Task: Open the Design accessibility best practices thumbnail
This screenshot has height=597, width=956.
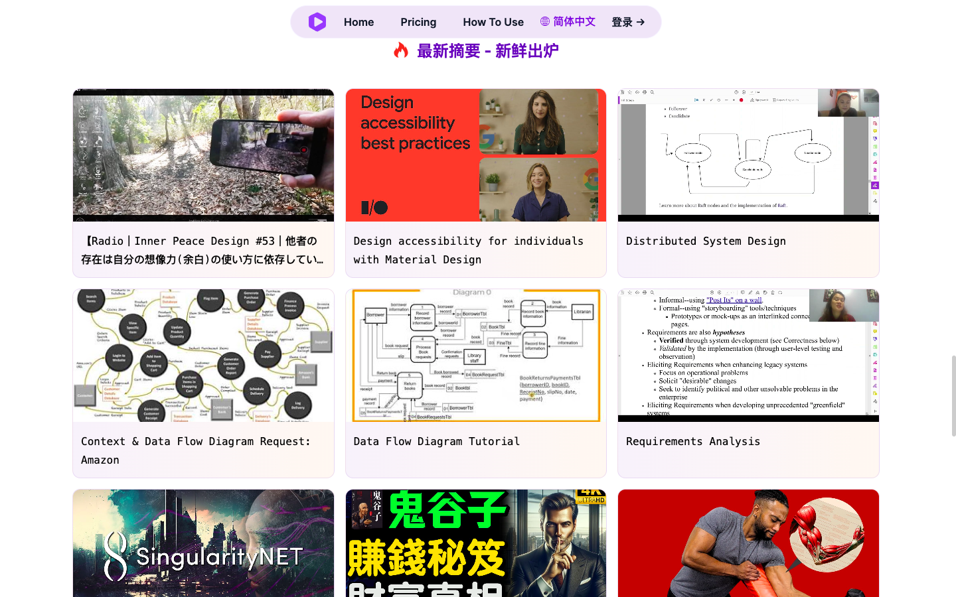Action: click(476, 155)
